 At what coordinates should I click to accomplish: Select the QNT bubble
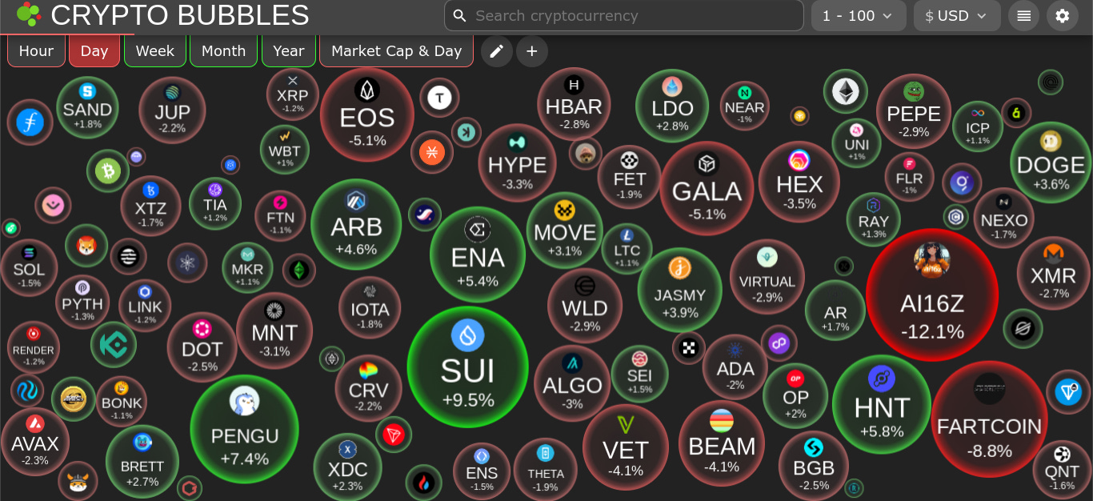click(1062, 470)
